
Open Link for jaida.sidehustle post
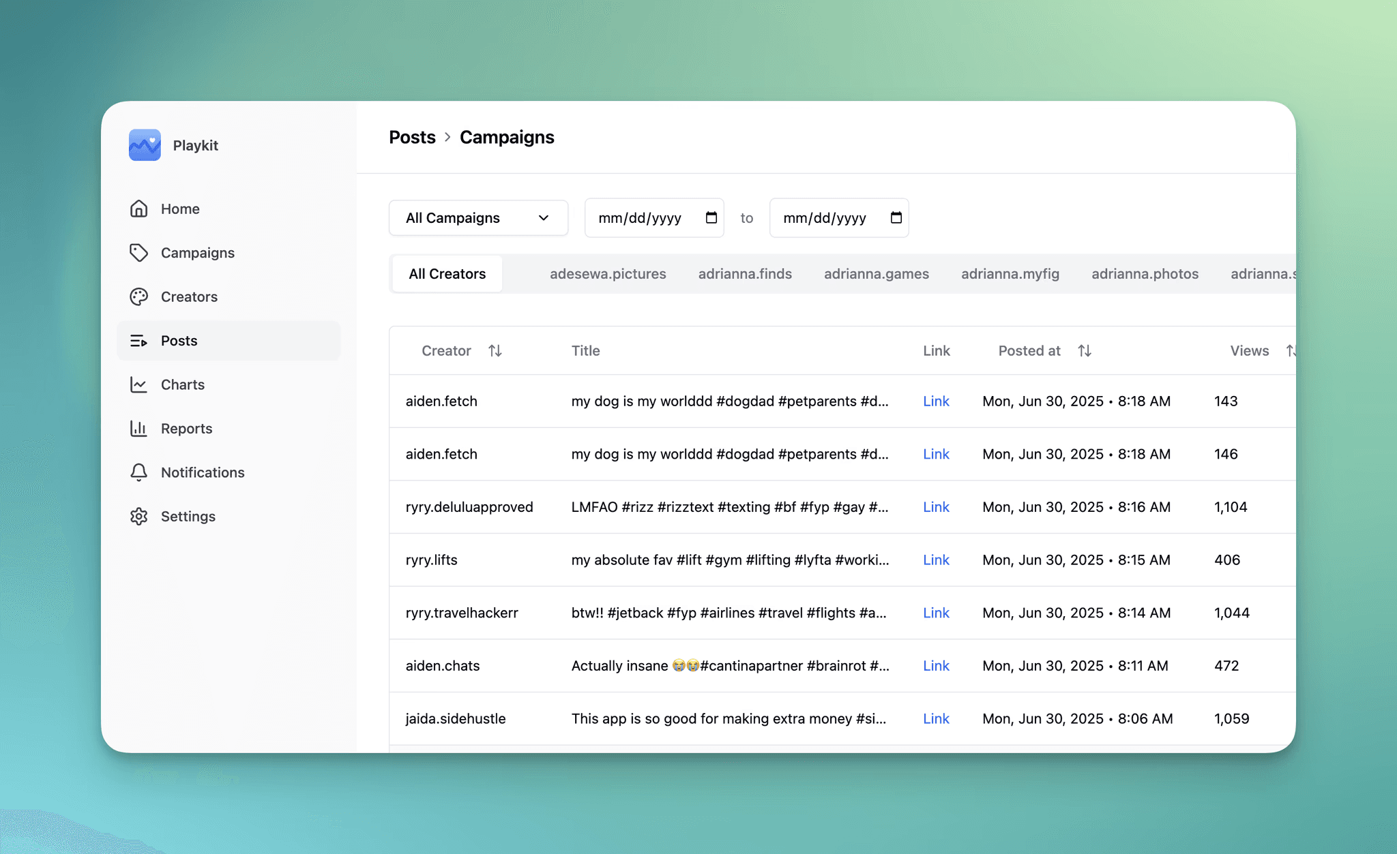(x=936, y=718)
